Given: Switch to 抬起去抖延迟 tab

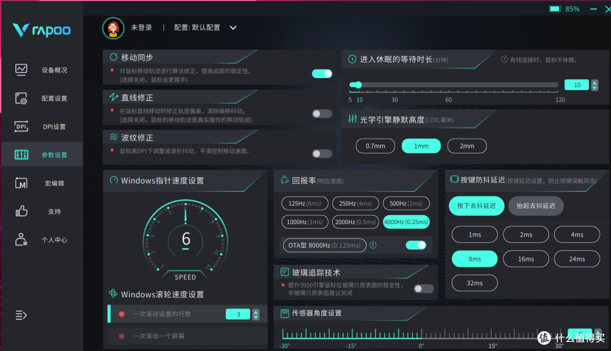Looking at the screenshot, I should [536, 206].
